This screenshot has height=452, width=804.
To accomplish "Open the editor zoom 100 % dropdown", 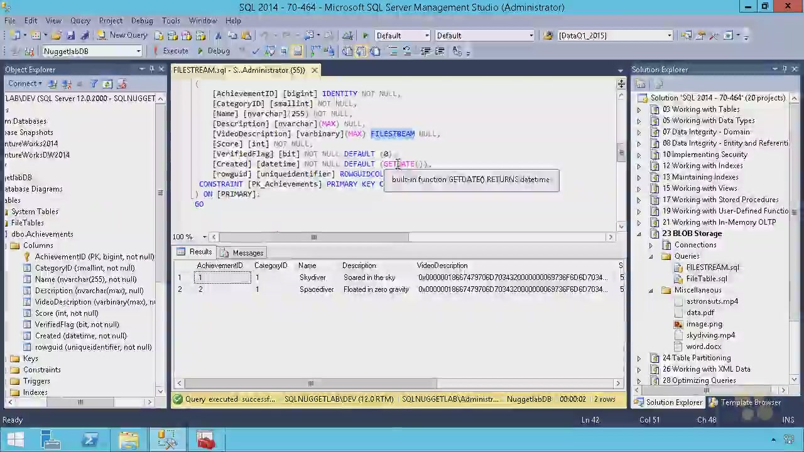I will point(204,237).
